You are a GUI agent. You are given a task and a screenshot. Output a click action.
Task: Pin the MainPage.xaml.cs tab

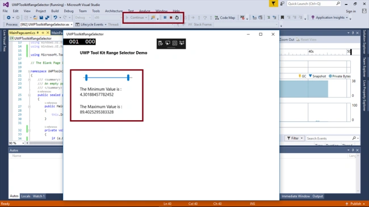click(43, 33)
